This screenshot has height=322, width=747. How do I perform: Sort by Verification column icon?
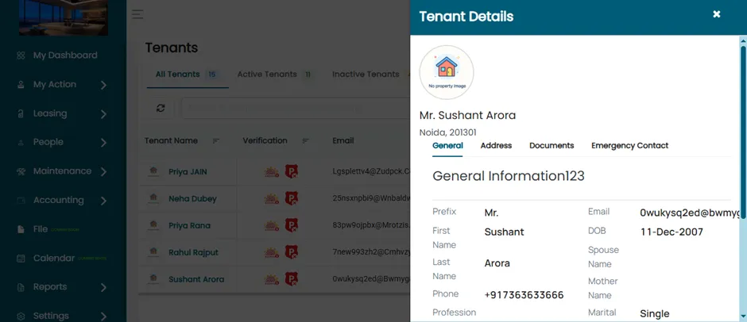(305, 141)
